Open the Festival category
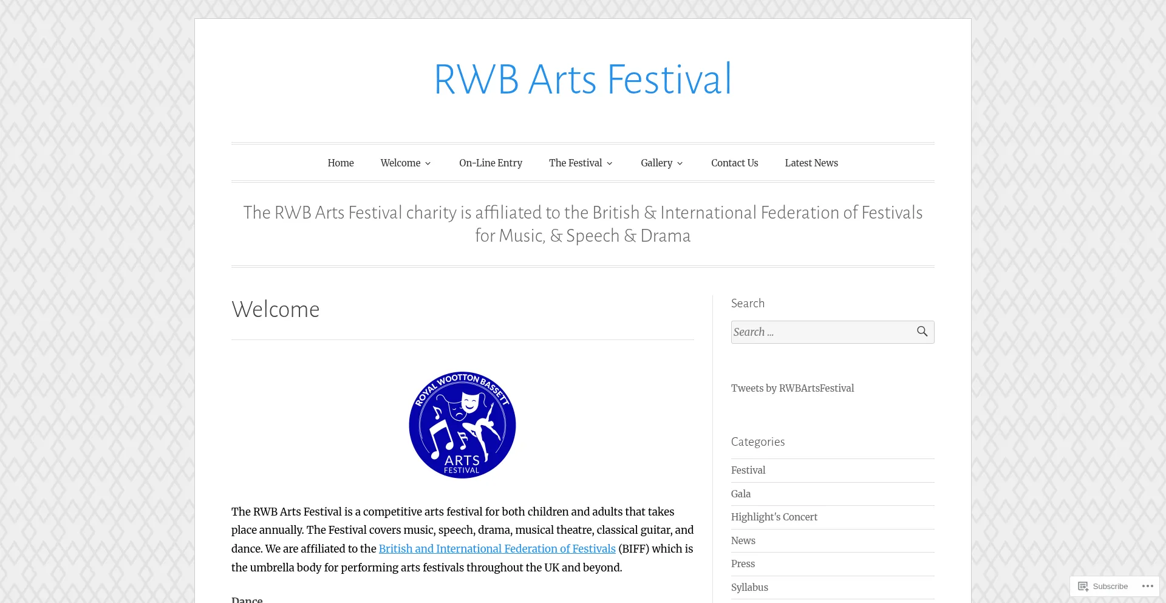This screenshot has height=603, width=1166. tap(748, 470)
